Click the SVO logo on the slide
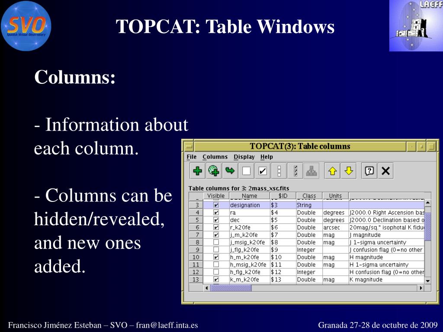Viewport: 443px width, 332px height. [x=26, y=26]
